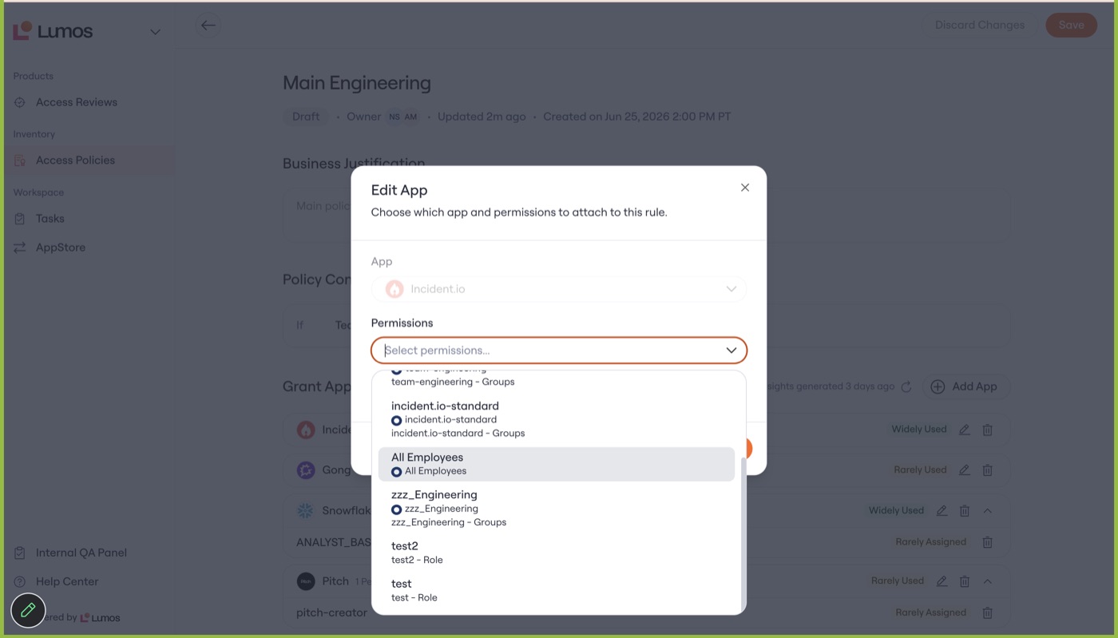Open the Lumos workspace switcher chevron
1118x638 pixels.
(155, 32)
